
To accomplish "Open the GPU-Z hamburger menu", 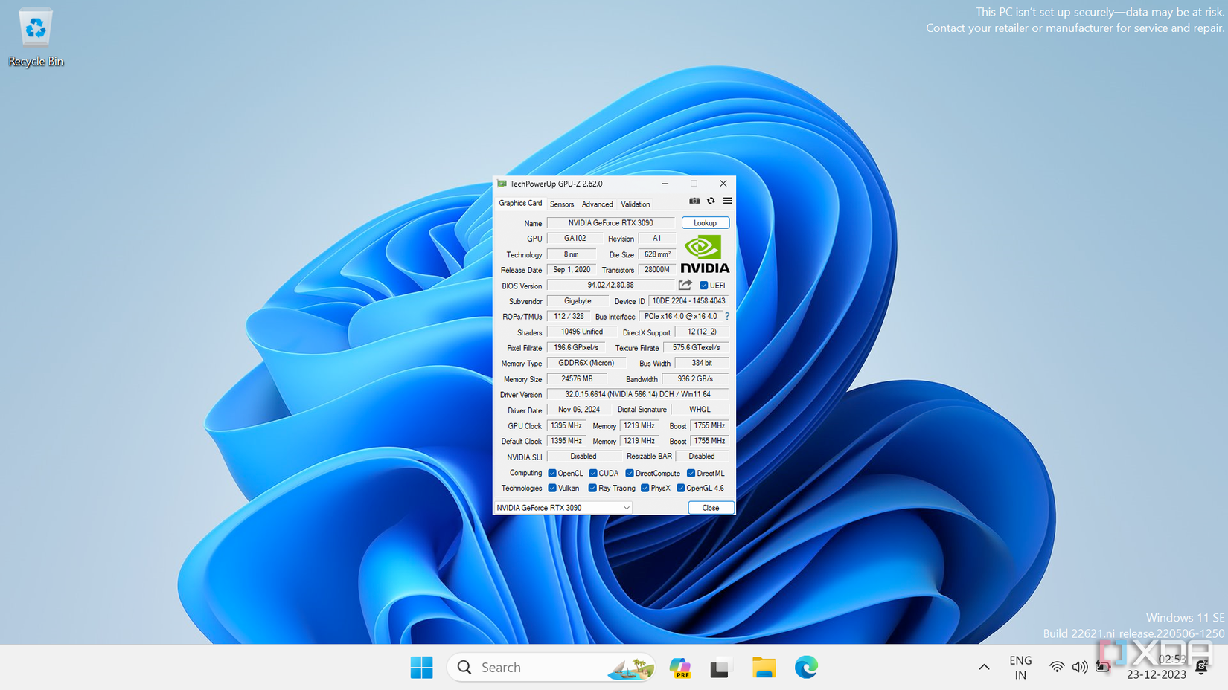I will 727,201.
